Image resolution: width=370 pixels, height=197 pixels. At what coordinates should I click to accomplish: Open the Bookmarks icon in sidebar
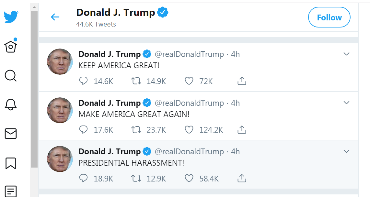(11, 163)
